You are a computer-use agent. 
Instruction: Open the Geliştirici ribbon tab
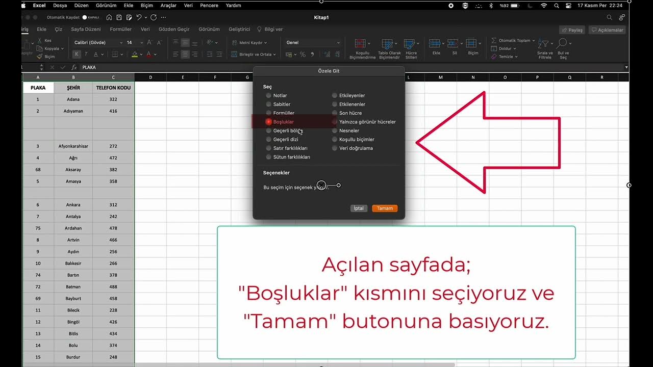coord(239,30)
